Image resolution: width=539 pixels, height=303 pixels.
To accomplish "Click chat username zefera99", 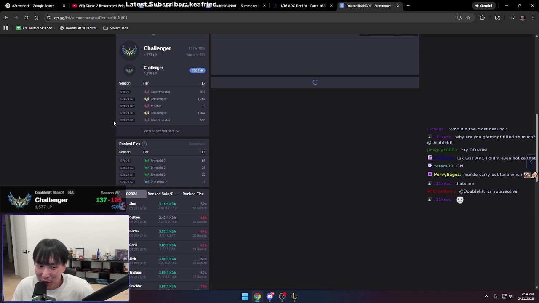I will 443,166.
